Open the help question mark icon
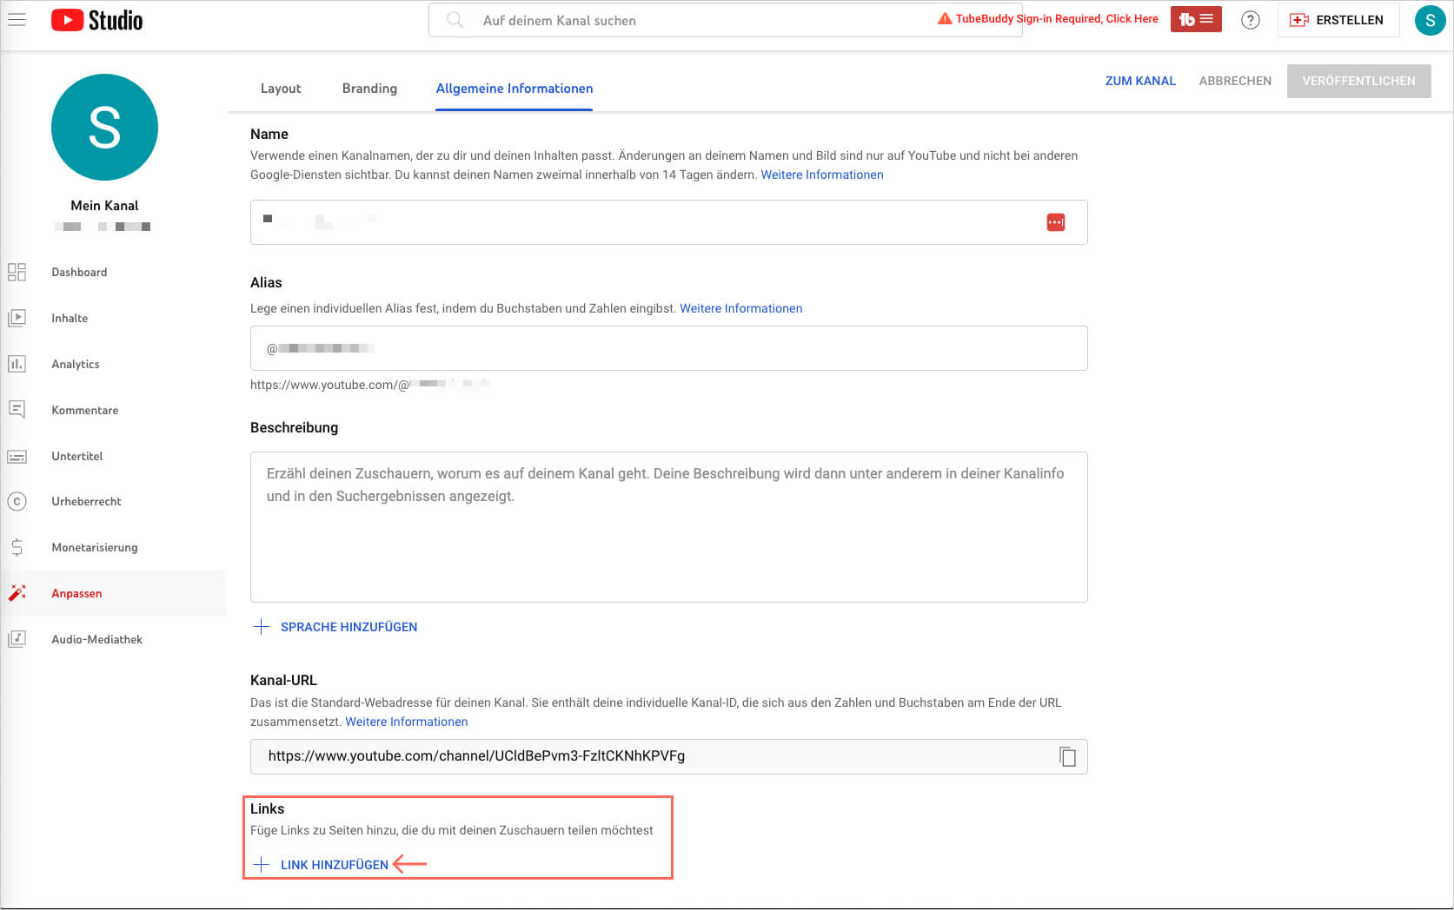This screenshot has width=1454, height=910. tap(1250, 20)
